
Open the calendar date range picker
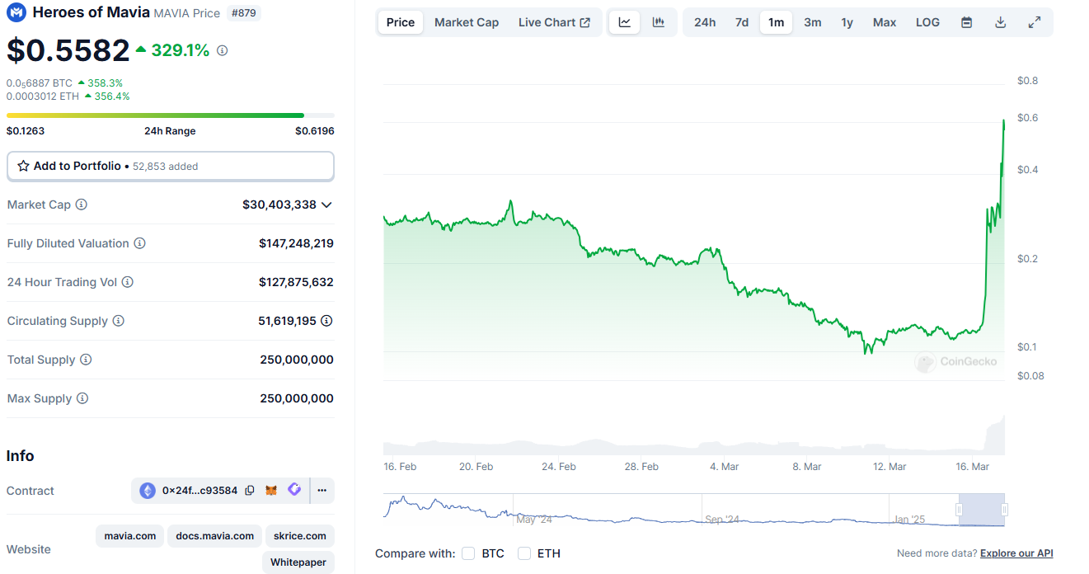point(966,22)
